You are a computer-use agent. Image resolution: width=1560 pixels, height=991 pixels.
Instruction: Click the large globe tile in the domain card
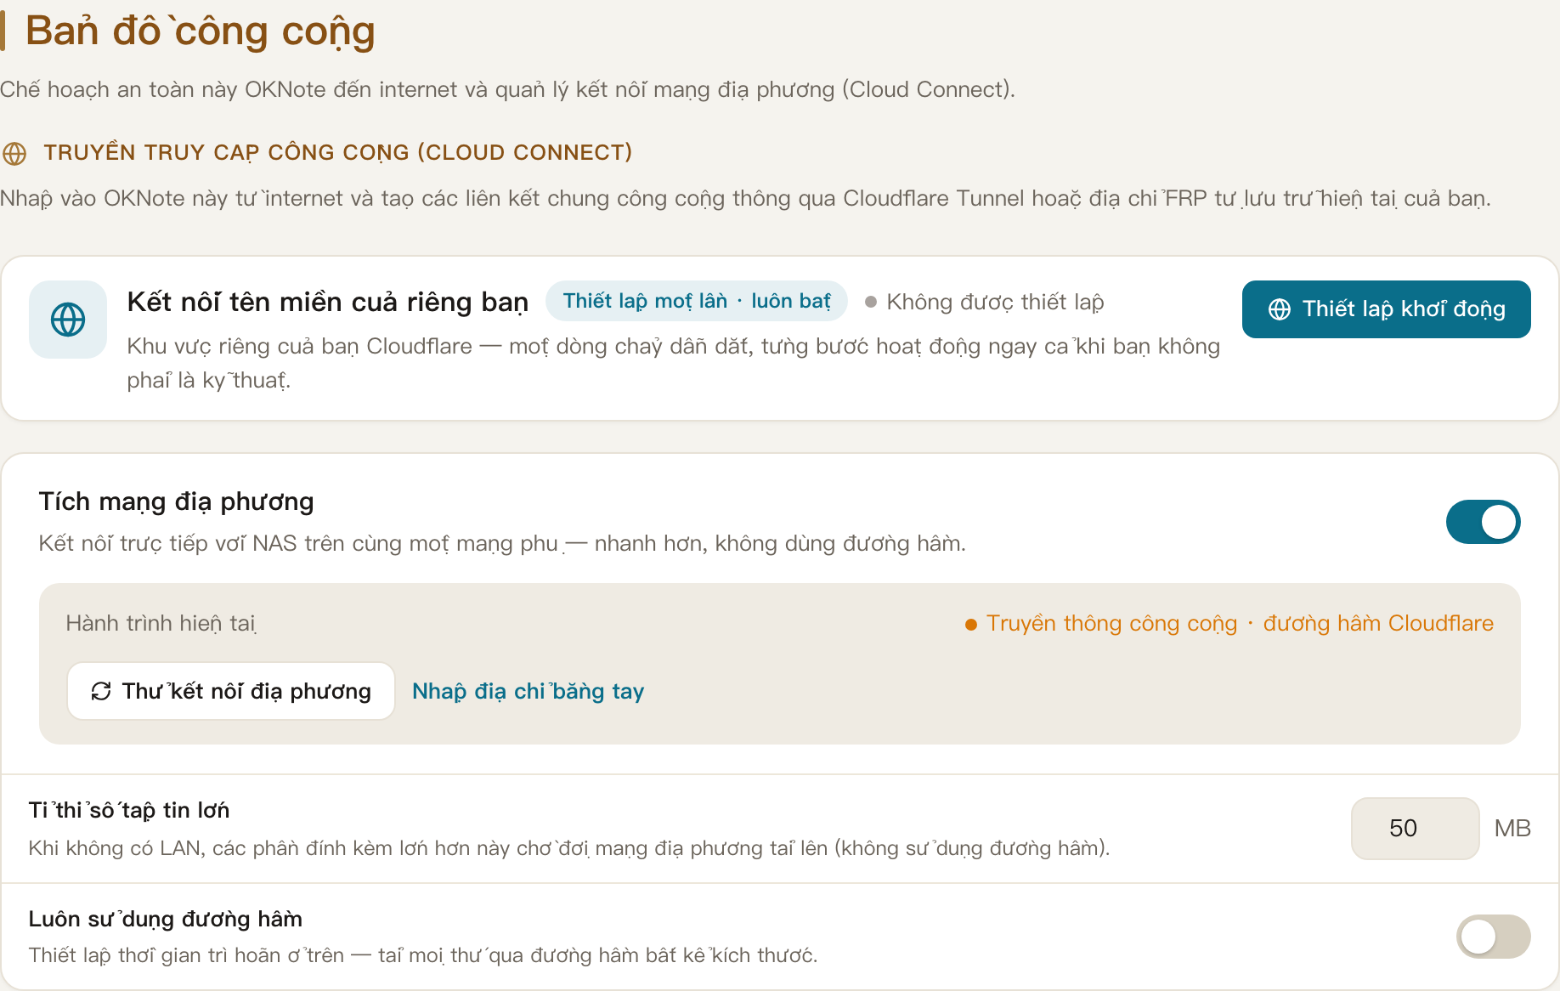pos(68,320)
